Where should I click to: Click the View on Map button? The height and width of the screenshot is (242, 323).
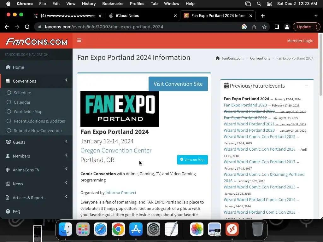(x=192, y=160)
